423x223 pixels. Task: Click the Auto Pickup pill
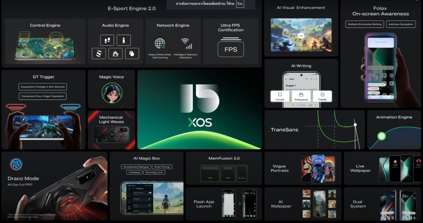click(x=162, y=167)
